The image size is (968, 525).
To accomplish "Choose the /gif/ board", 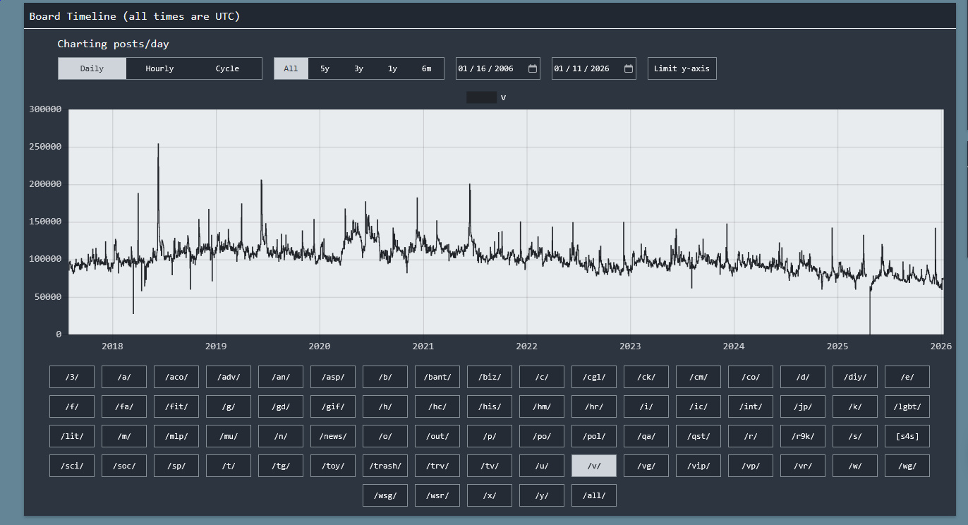I will pyautogui.click(x=333, y=406).
